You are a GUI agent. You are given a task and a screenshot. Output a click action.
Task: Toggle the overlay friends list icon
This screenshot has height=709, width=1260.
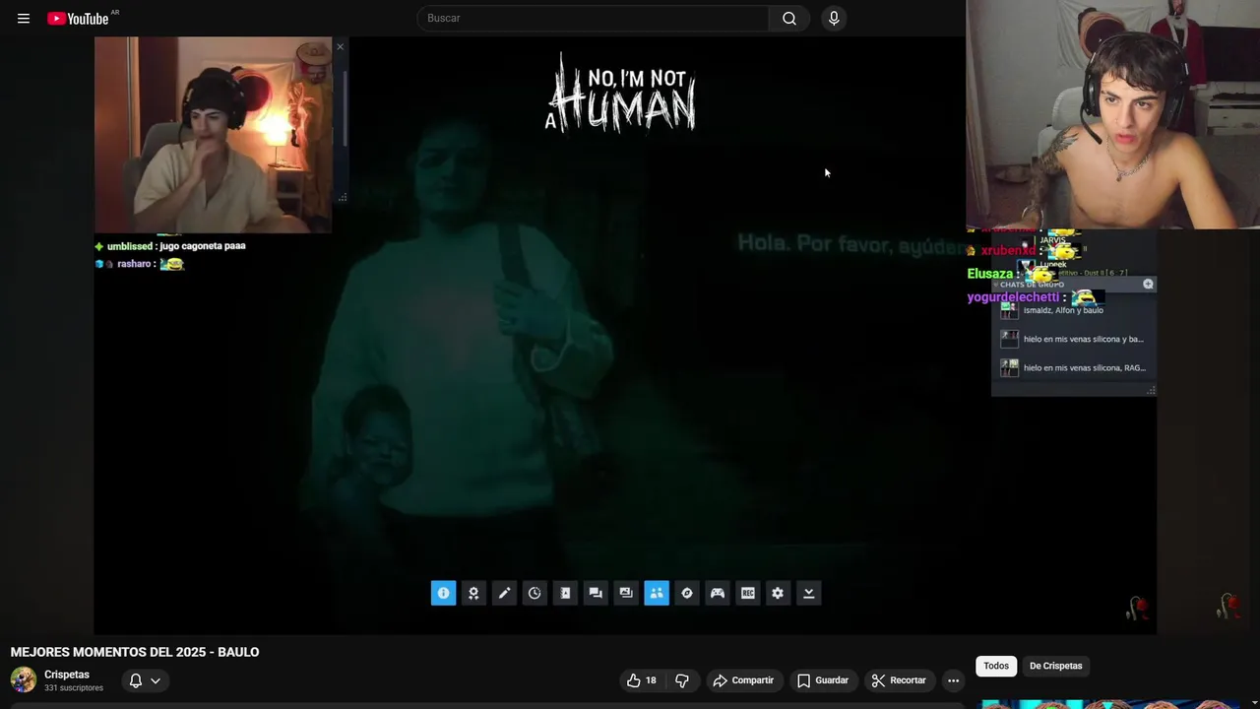click(x=657, y=593)
